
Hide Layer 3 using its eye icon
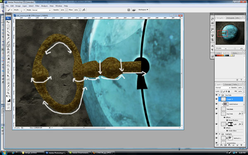[x=217, y=99]
